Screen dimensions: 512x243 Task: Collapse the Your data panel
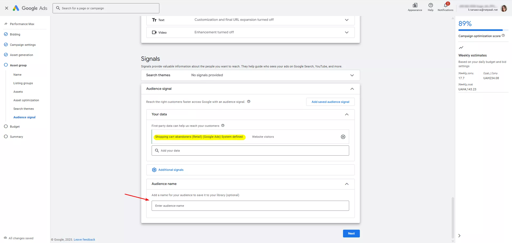click(x=346, y=114)
